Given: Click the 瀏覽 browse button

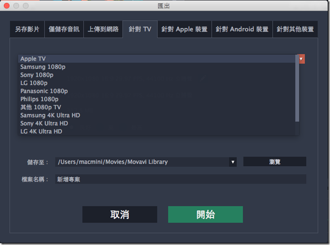Looking at the screenshot, I should click(275, 162).
